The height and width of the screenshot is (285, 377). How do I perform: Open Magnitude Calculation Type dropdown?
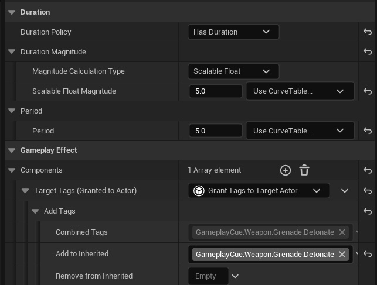(233, 71)
